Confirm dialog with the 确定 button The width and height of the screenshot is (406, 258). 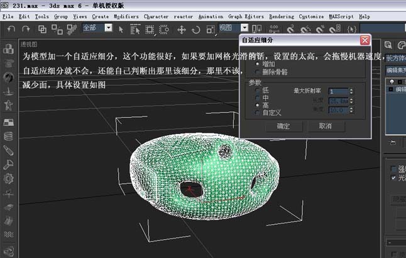coord(283,126)
